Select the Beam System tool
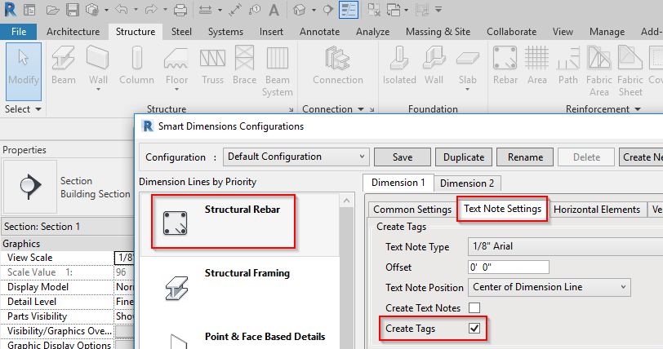 (278, 71)
